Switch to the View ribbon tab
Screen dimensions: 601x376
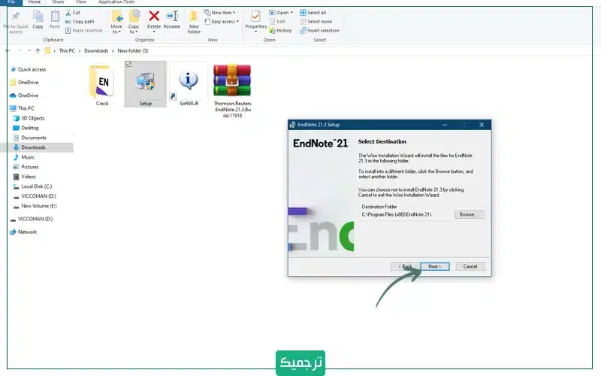click(81, 2)
